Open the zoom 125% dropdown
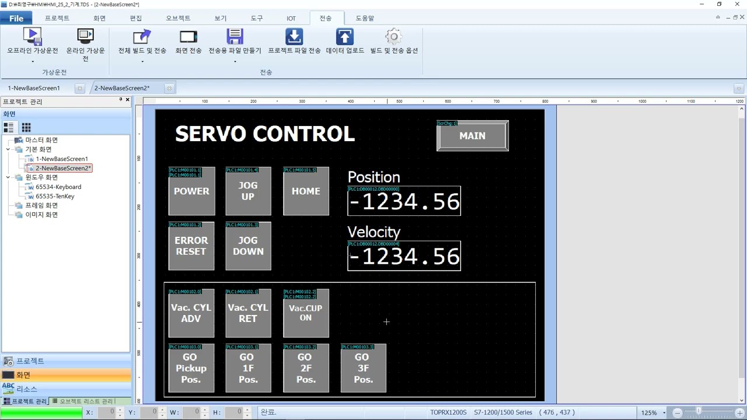The height and width of the screenshot is (420, 747). (x=664, y=413)
